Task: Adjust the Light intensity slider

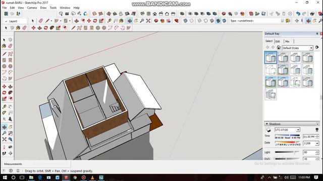Action: (287, 152)
